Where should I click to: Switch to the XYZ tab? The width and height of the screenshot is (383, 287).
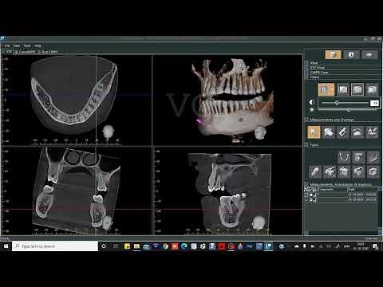pos(8,52)
